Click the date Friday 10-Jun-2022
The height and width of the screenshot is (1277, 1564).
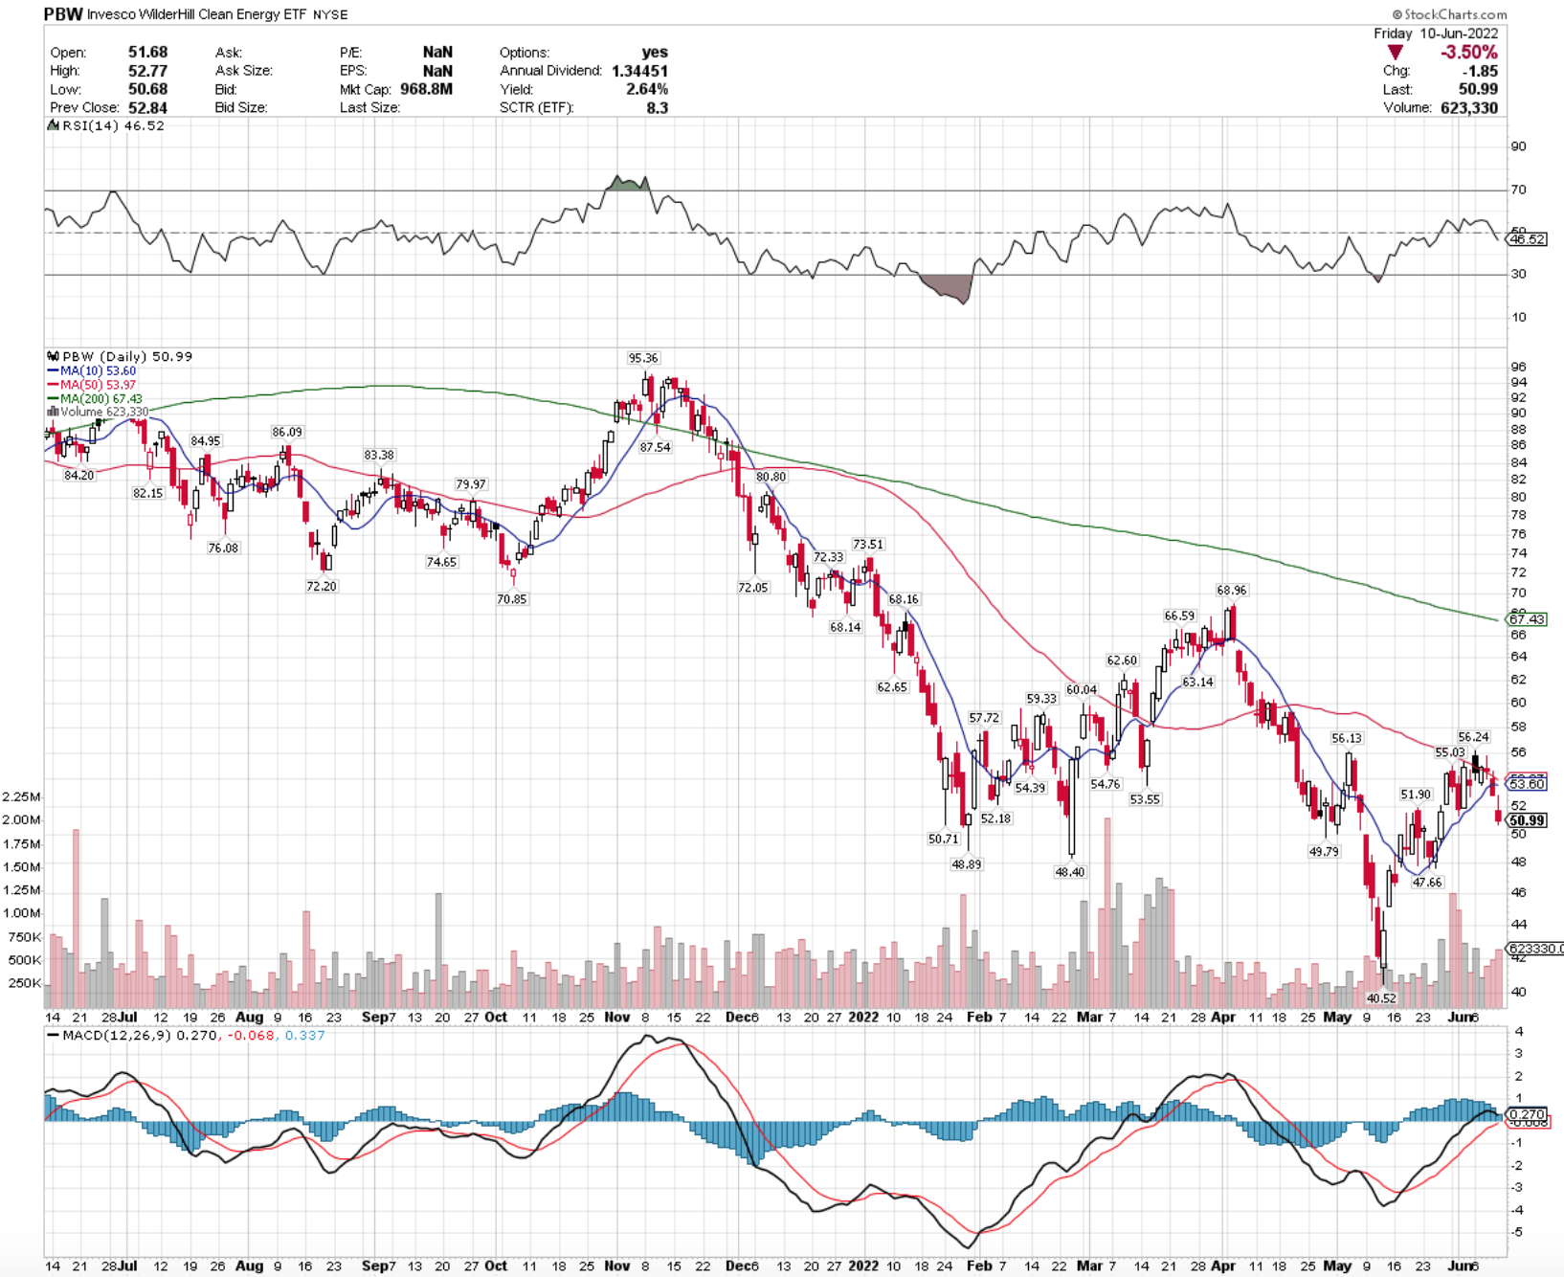pos(1436,34)
